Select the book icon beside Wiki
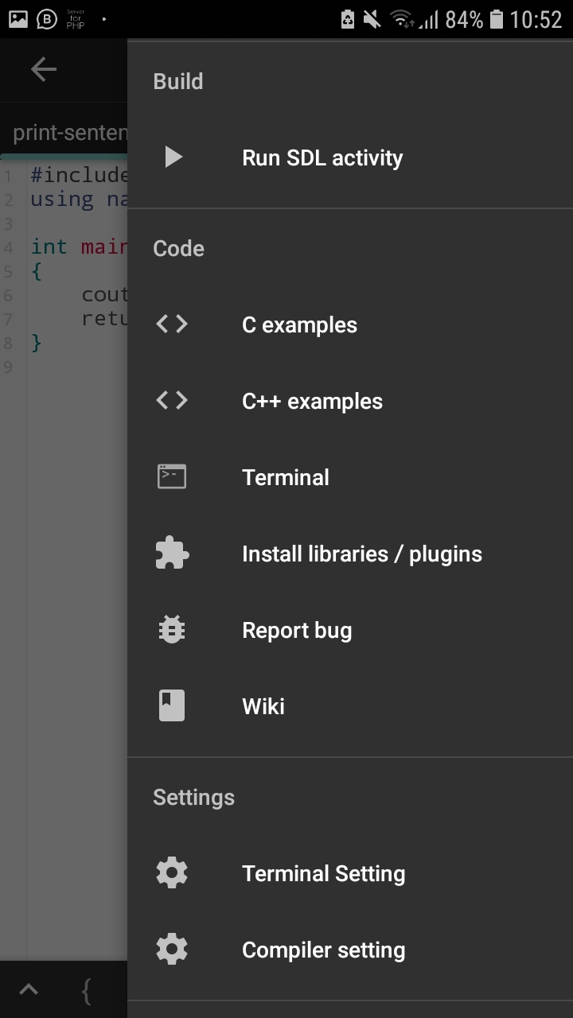 tap(171, 705)
